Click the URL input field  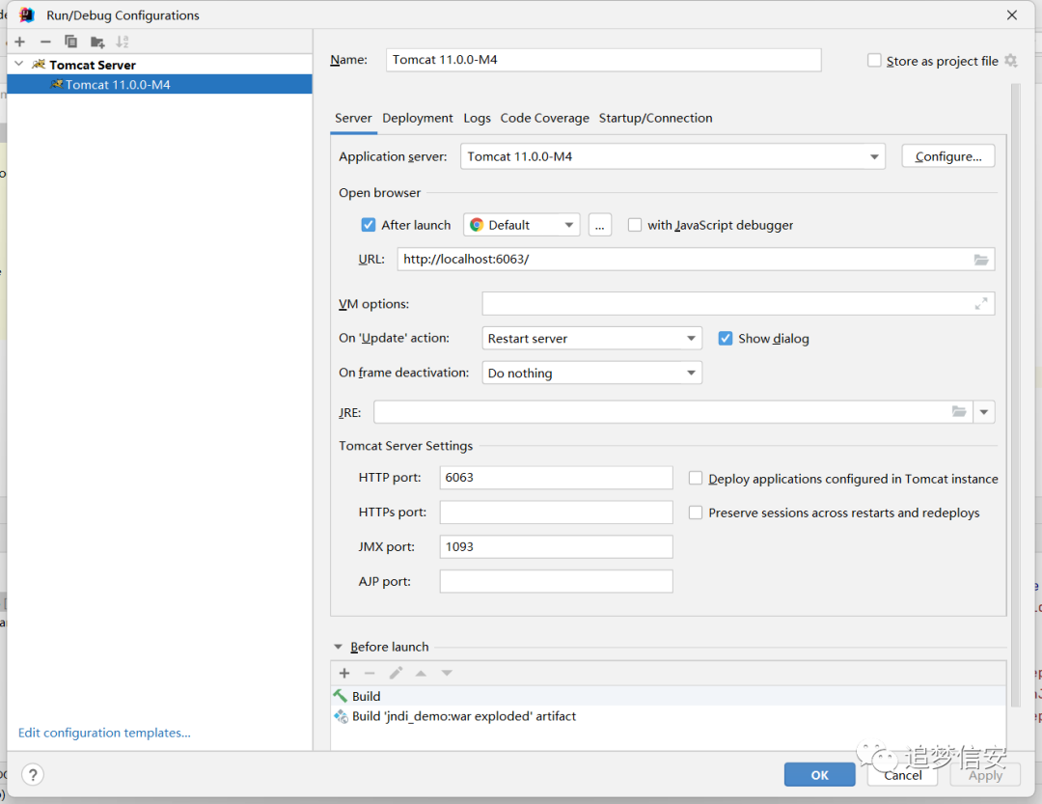(x=696, y=260)
